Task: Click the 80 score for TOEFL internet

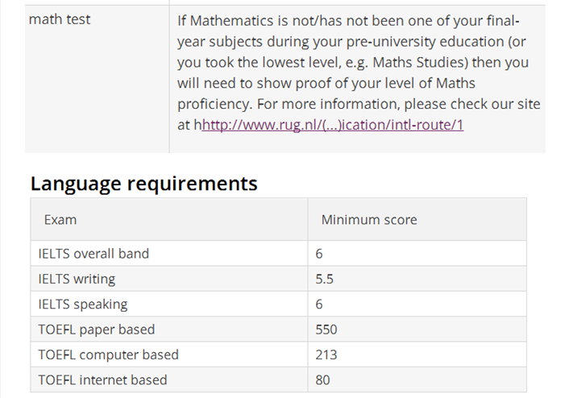Action: pos(322,380)
